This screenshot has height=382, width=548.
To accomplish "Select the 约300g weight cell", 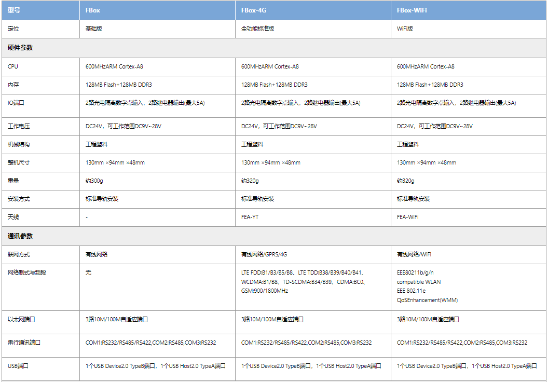I will (94, 181).
